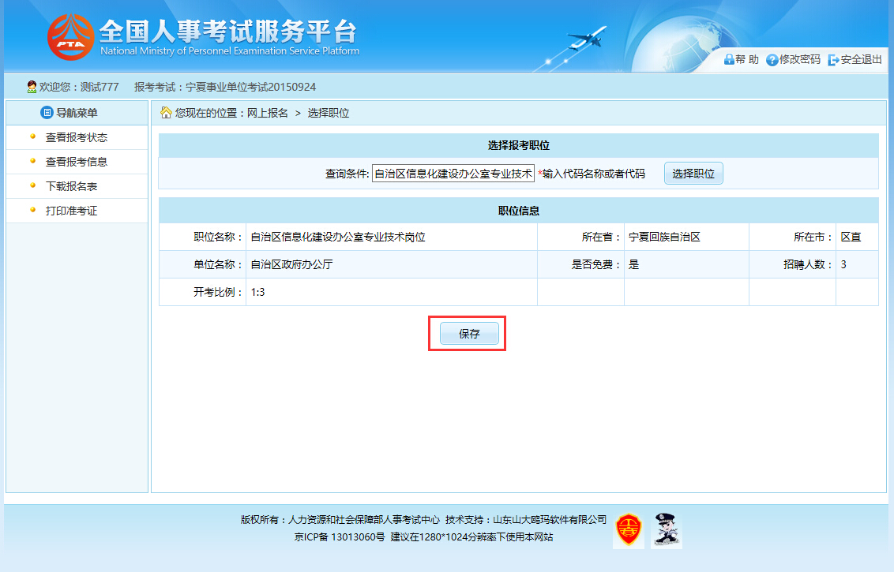Click the 技术支持：山东山大鸥玛软件有限公司 text

(x=526, y=520)
